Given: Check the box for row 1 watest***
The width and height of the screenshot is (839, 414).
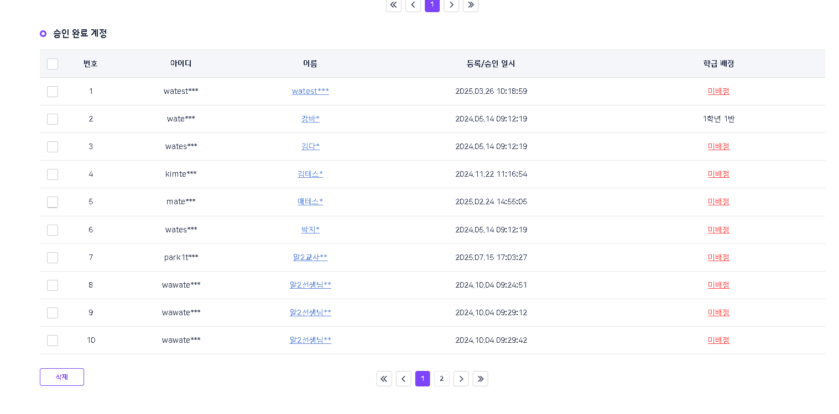Looking at the screenshot, I should (53, 92).
